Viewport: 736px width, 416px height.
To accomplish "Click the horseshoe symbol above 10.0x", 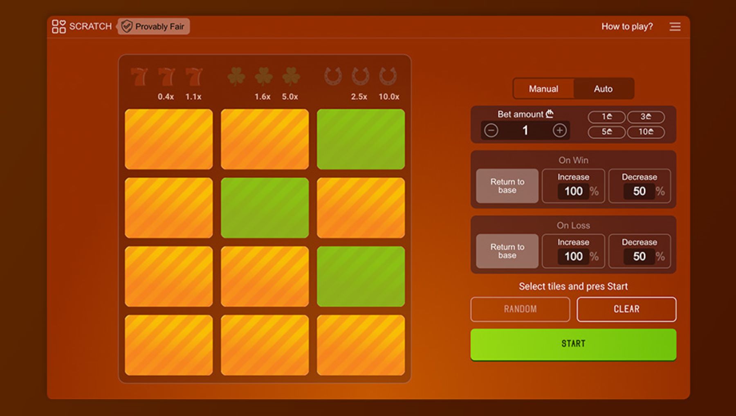I will pos(388,76).
